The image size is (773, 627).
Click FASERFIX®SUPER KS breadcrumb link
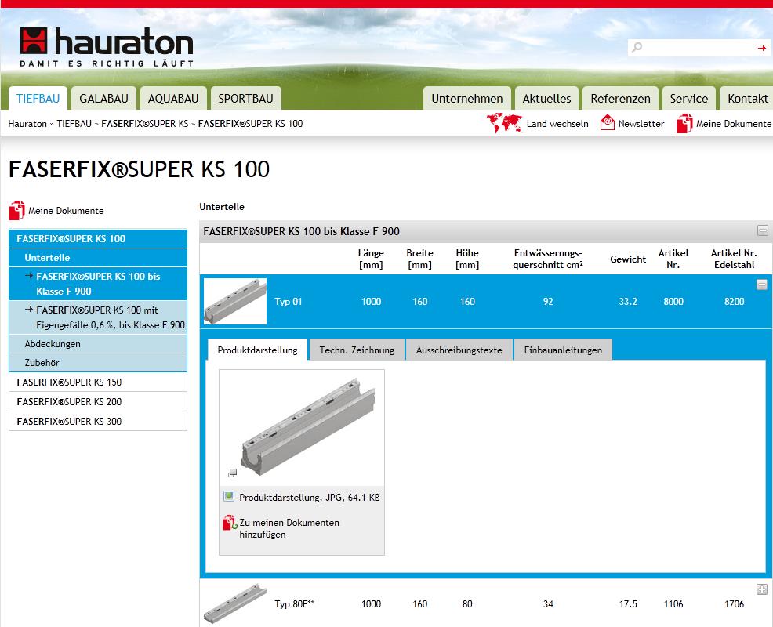click(x=145, y=124)
